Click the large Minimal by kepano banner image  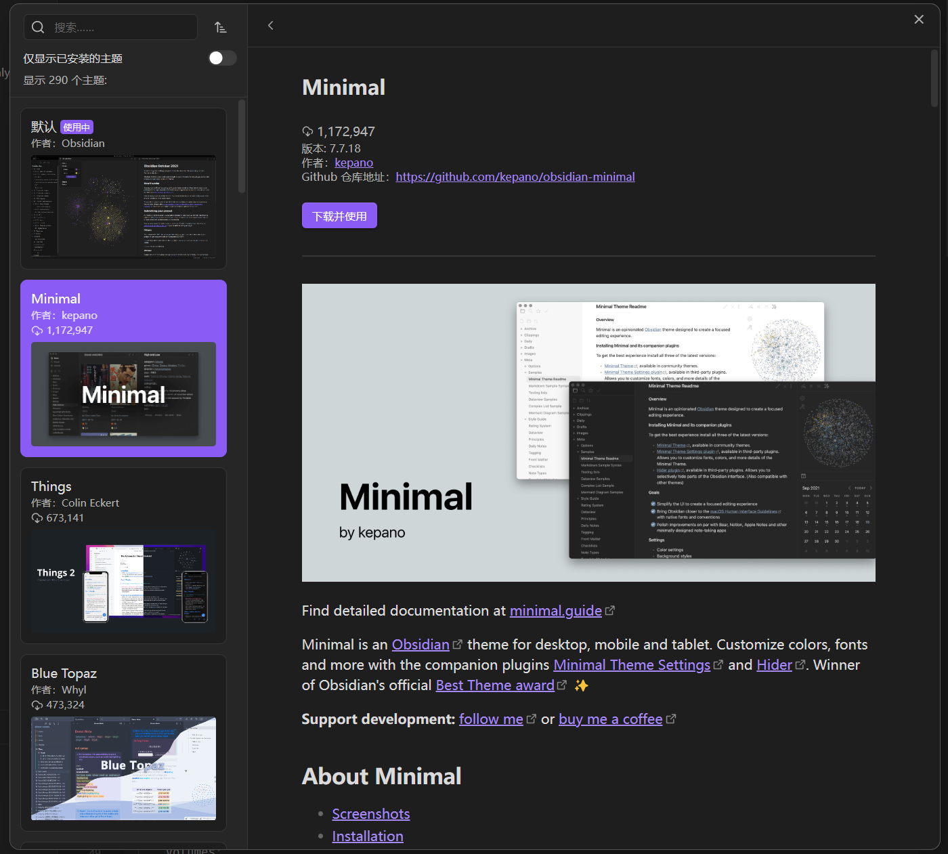pyautogui.click(x=588, y=433)
